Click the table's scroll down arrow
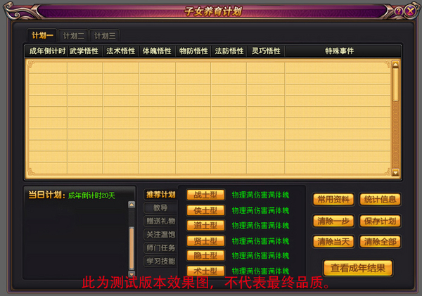 pyautogui.click(x=395, y=172)
